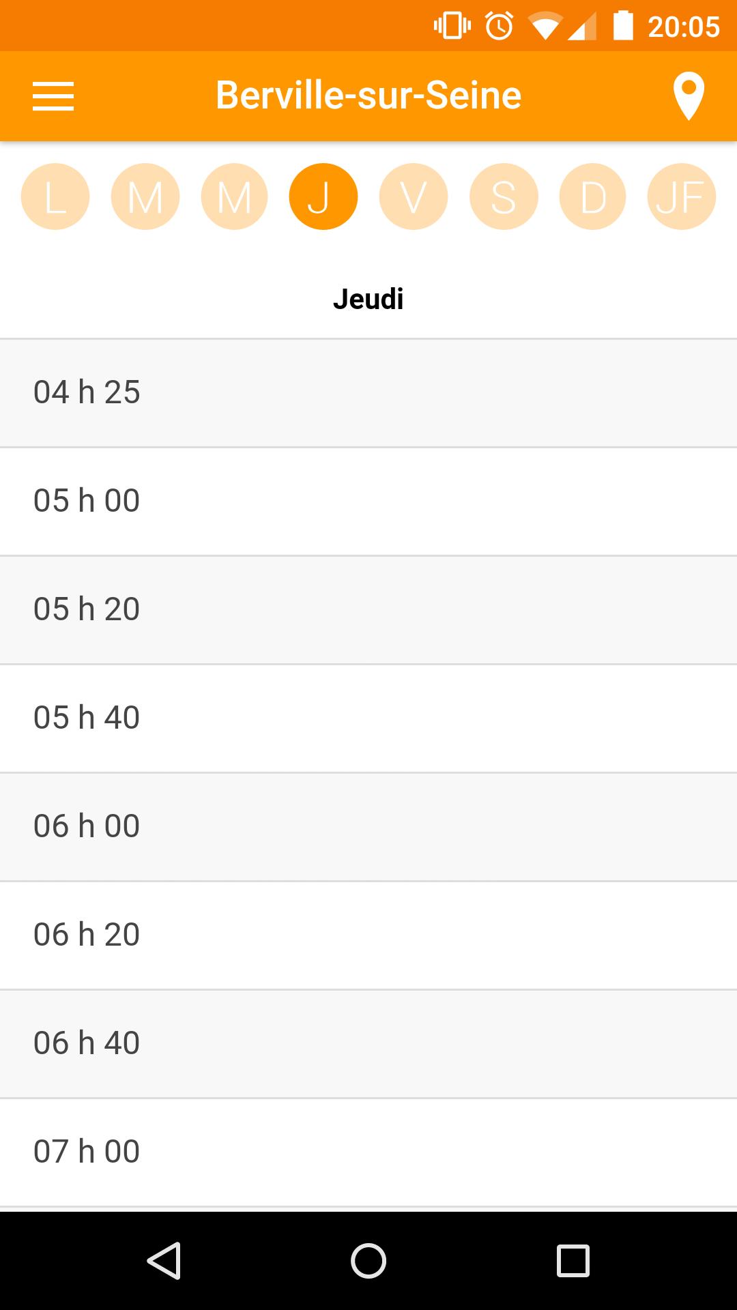The height and width of the screenshot is (1310, 737).
Task: Tap the Berville-sur-Seine title
Action: pos(369,96)
